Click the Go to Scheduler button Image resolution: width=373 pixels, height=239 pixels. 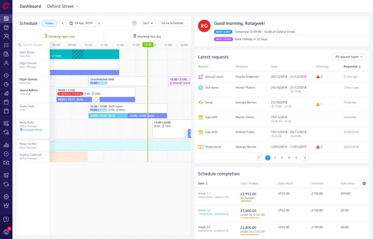(173, 23)
